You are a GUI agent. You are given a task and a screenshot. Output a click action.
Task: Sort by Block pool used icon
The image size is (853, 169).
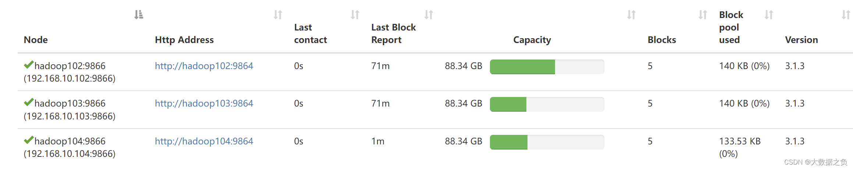[769, 15]
